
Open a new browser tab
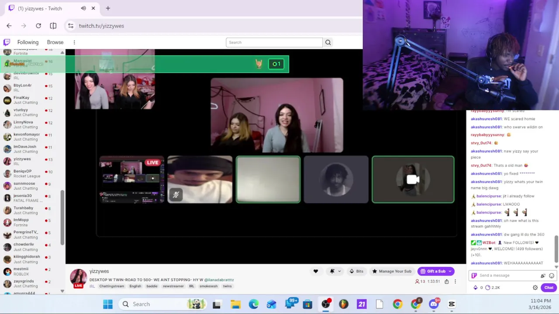tap(108, 8)
